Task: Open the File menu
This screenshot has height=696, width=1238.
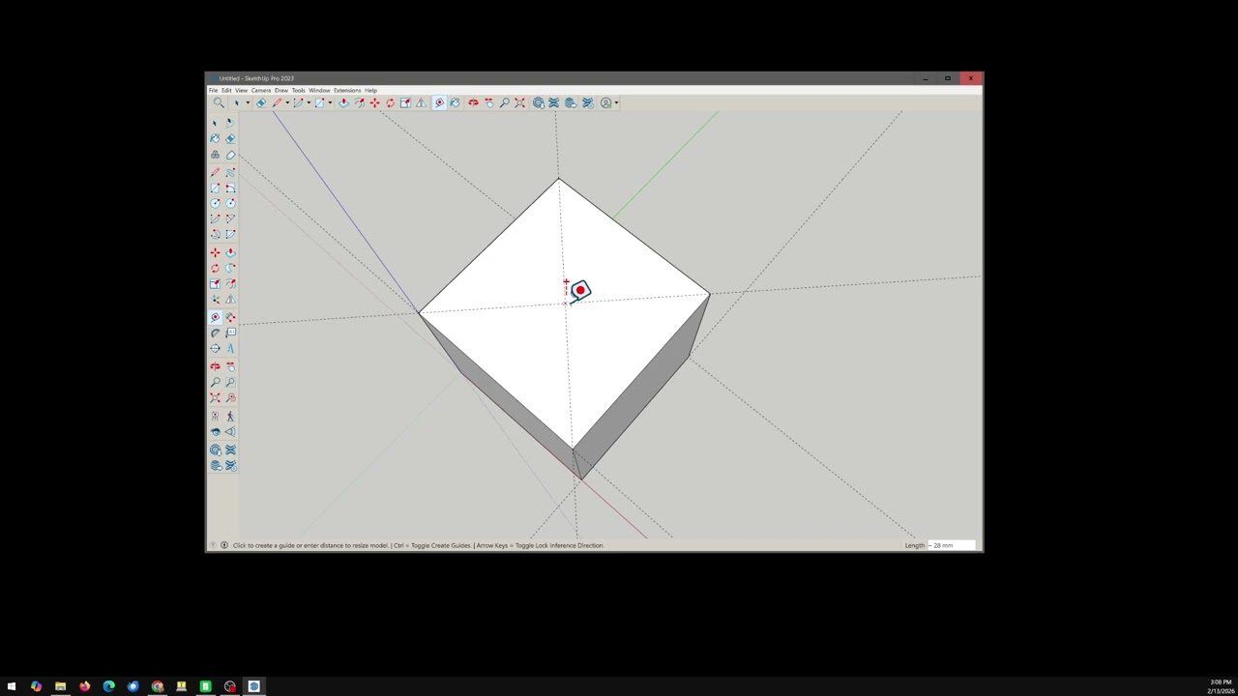Action: [214, 90]
